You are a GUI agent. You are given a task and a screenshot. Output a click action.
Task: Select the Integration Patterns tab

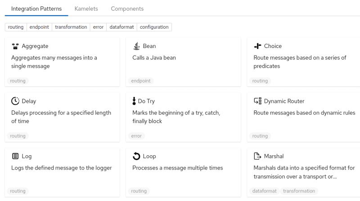click(36, 9)
